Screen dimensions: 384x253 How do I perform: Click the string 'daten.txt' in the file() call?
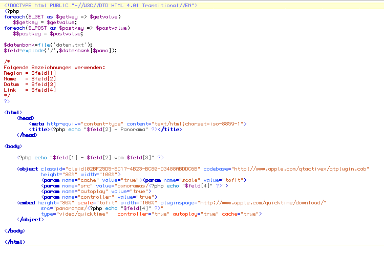coord(70,45)
